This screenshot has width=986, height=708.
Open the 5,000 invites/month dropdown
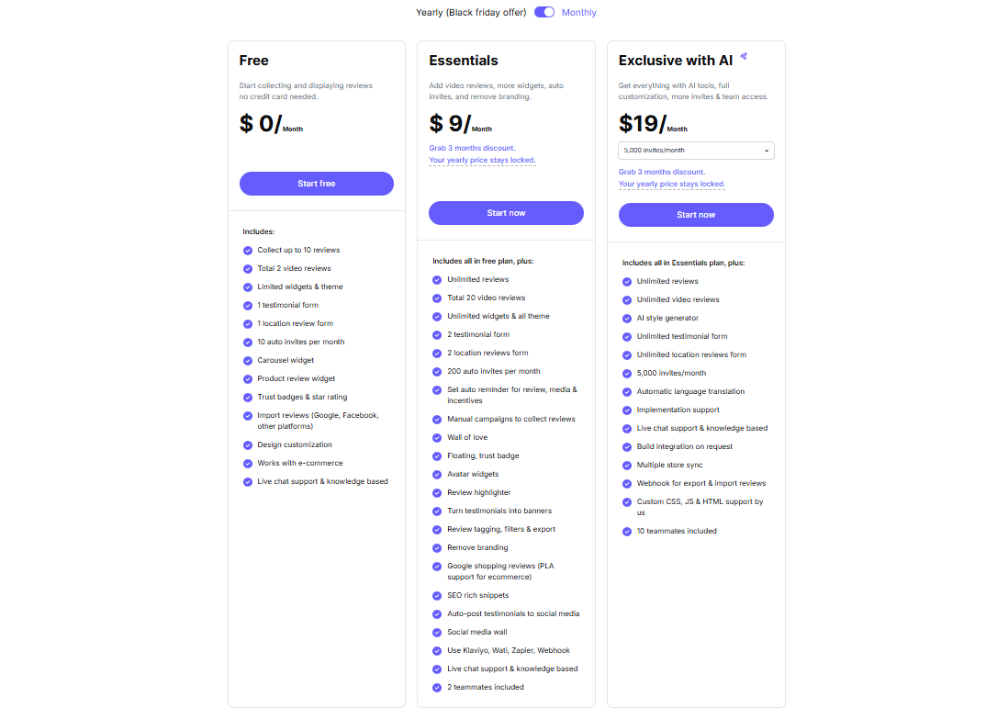pos(696,151)
